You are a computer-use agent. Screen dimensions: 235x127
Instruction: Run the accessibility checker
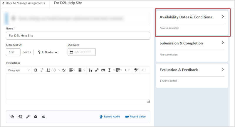[x=136, y=70]
